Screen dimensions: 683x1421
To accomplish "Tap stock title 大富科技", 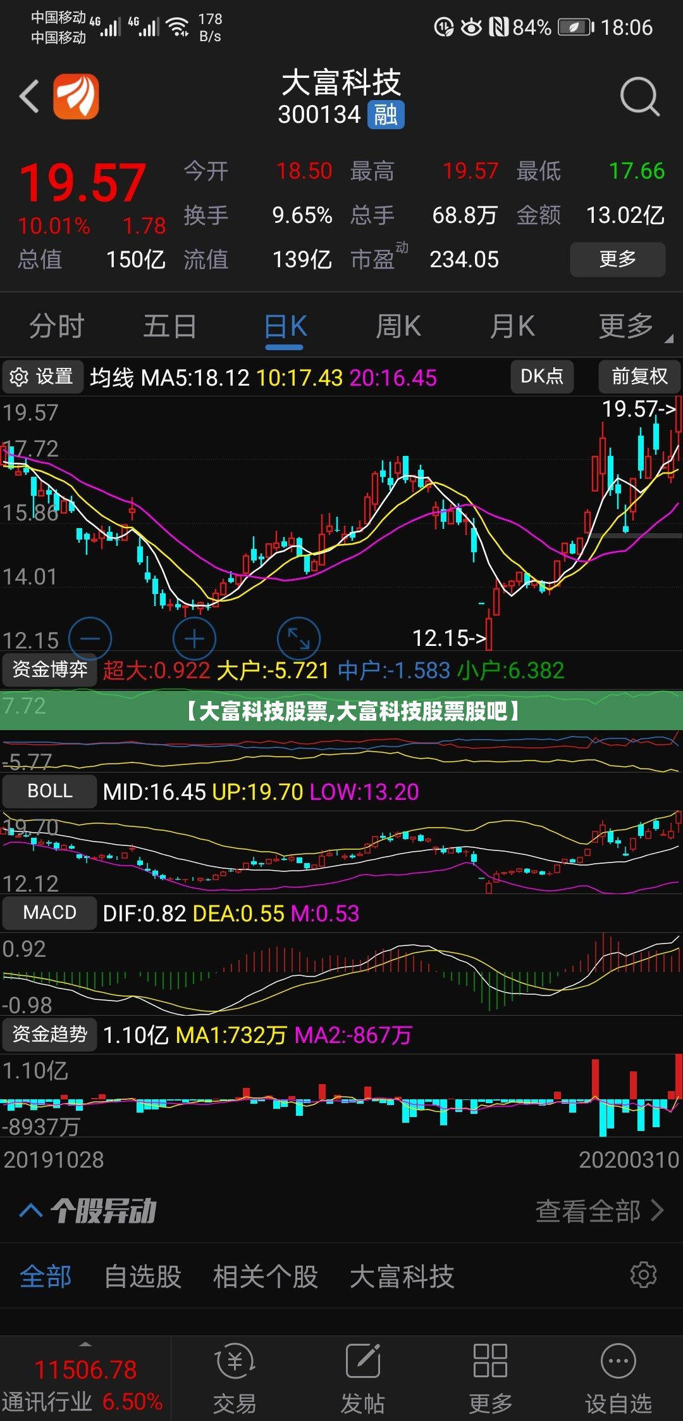I will pos(341,83).
